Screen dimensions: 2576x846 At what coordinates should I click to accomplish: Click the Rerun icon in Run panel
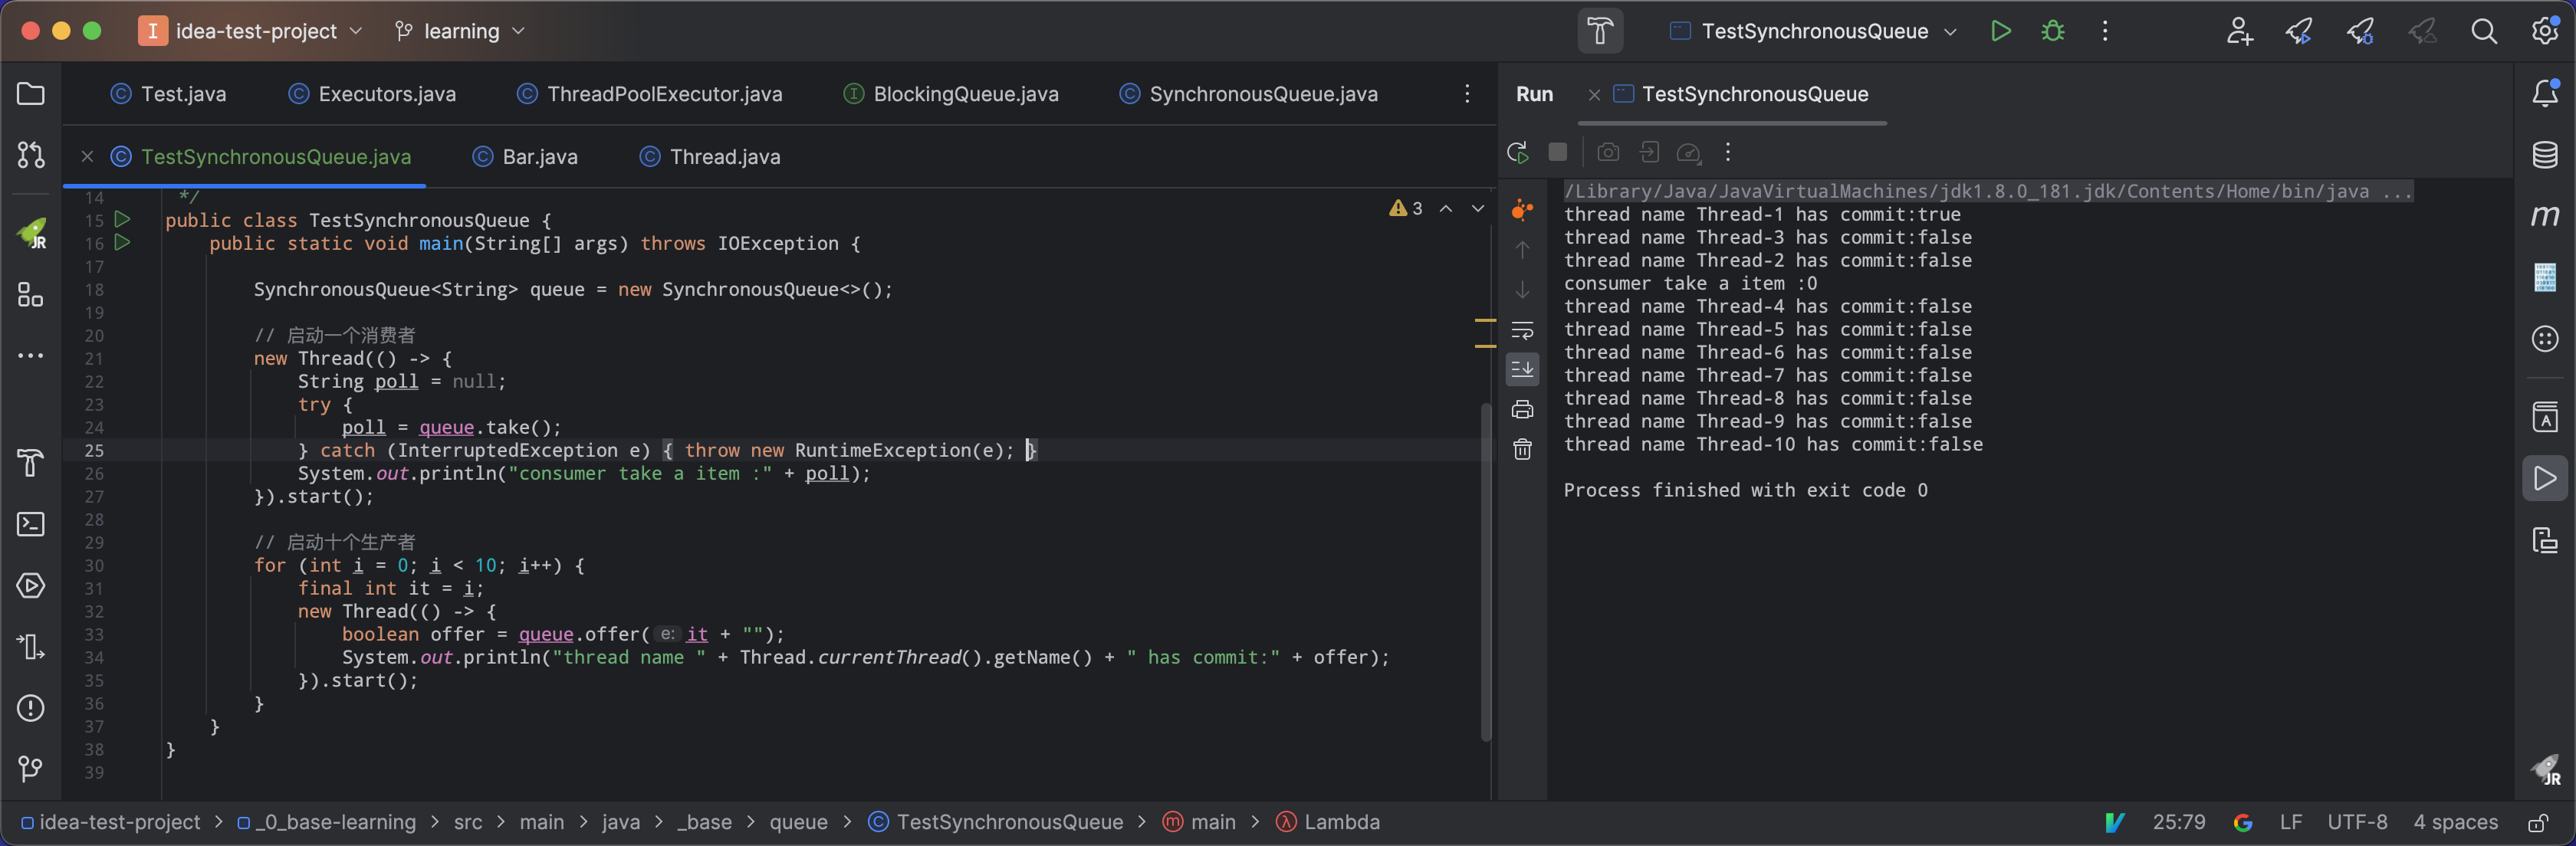coord(1517,152)
